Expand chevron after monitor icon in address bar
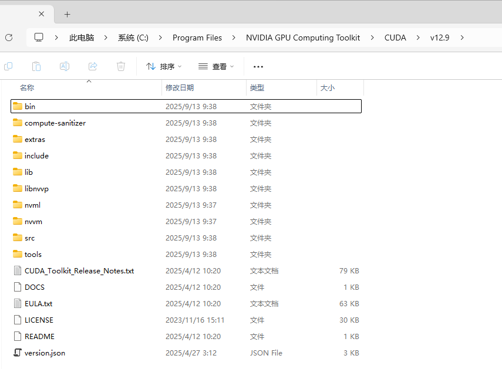Screen dimensions: 502x369 pos(56,38)
